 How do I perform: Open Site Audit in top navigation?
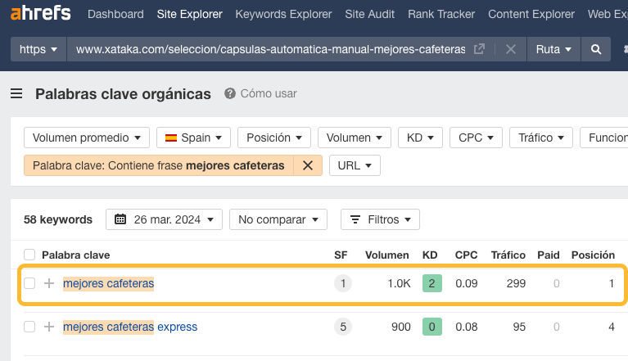[x=369, y=14]
